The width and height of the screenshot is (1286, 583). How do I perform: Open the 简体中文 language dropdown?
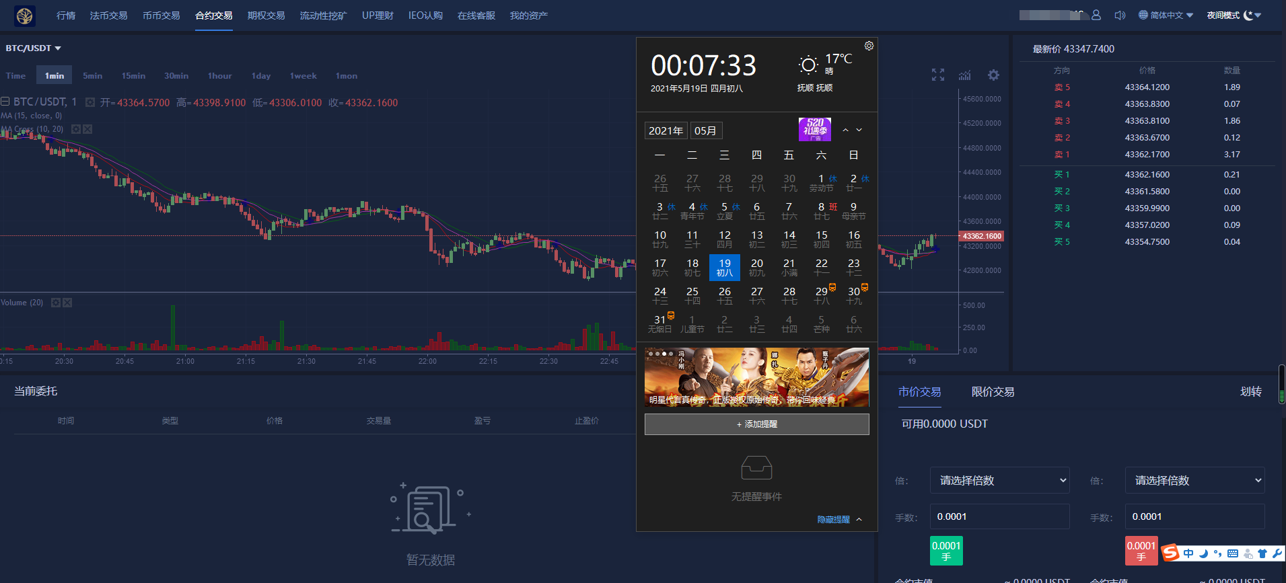1166,15
